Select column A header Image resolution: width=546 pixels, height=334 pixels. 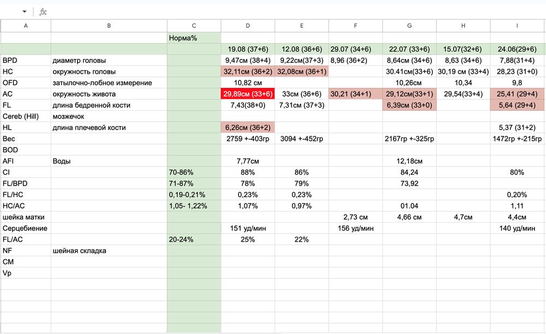(26, 26)
